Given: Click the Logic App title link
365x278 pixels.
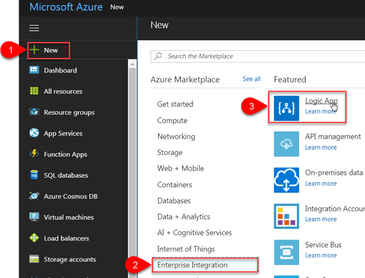Looking at the screenshot, I should (x=321, y=101).
